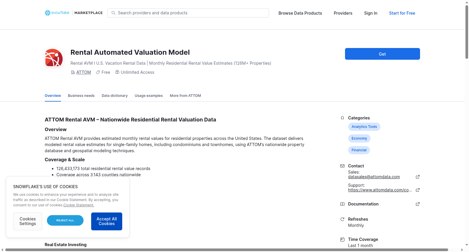This screenshot has height=252, width=469.
Task: Click Start for Free link
Action: point(402,13)
